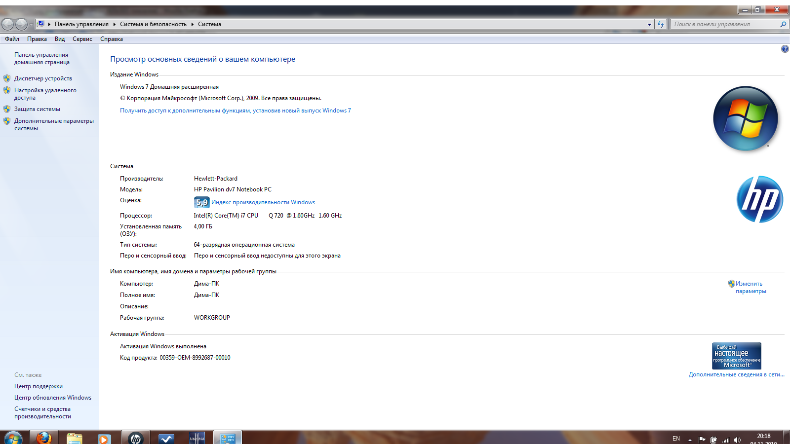The image size is (790, 444).
Task: Open "Диспетчер устройств" link
Action: click(43, 78)
